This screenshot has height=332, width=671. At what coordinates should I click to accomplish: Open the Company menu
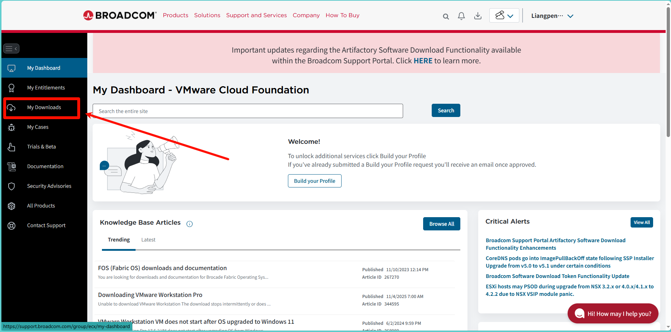306,15
